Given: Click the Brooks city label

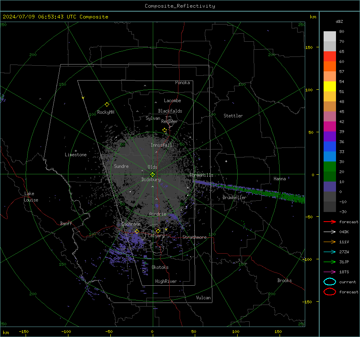Looking at the screenshot, I should pyautogui.click(x=284, y=280).
